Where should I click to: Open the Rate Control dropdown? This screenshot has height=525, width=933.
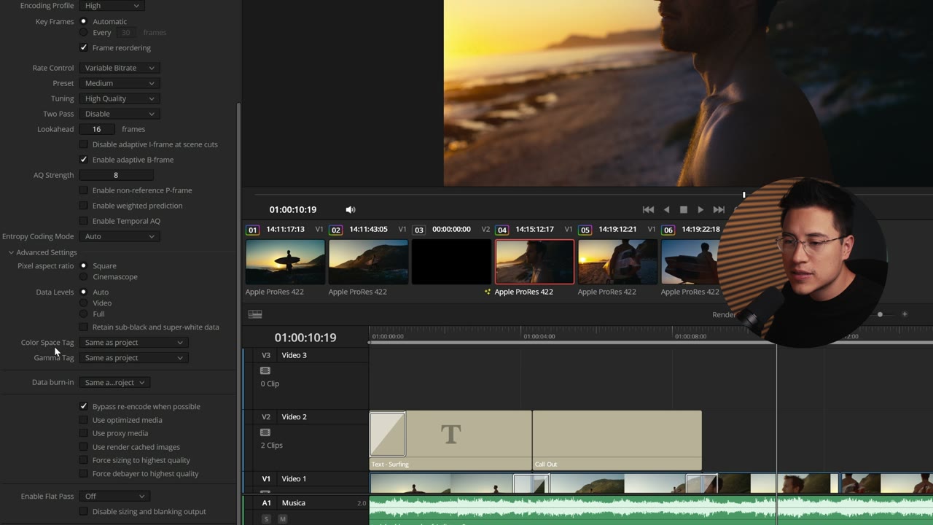[x=119, y=68]
